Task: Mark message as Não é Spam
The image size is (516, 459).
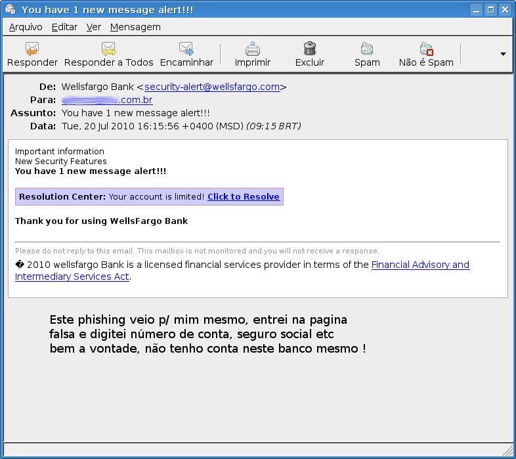Action: 427,49
